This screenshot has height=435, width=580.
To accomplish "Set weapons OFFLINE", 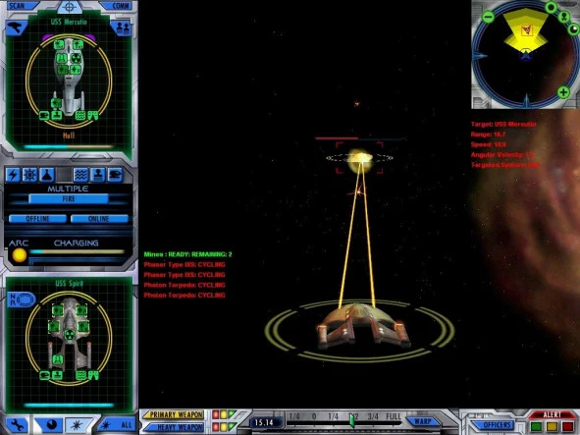I will (x=37, y=219).
